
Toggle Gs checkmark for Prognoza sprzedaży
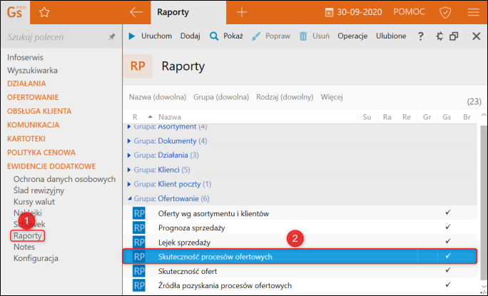click(447, 228)
